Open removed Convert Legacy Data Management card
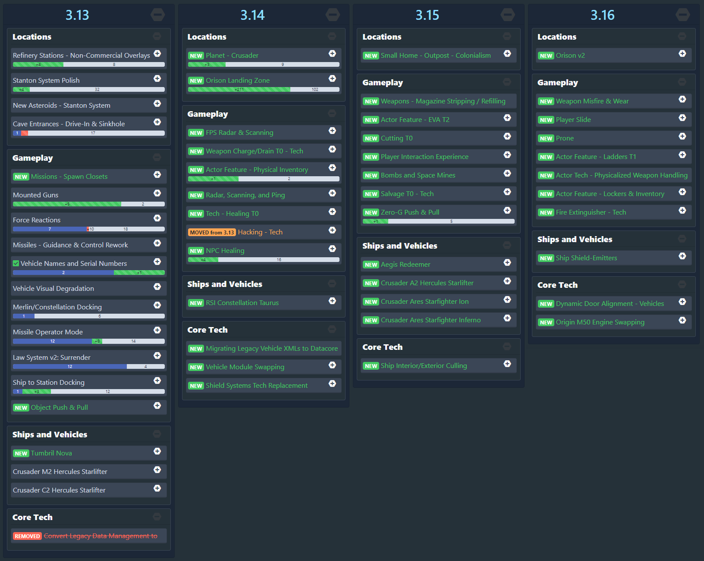This screenshot has width=704, height=561. point(101,536)
